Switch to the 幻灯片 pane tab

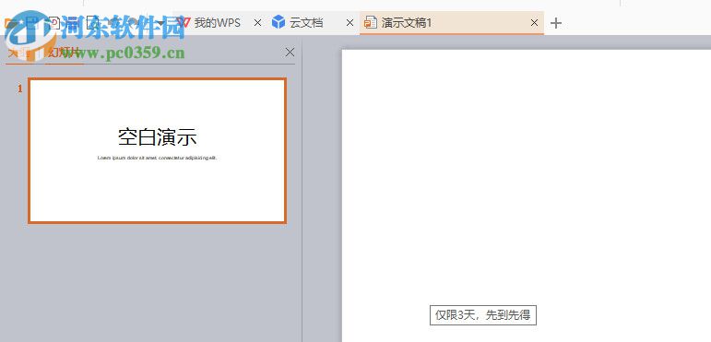click(x=64, y=53)
